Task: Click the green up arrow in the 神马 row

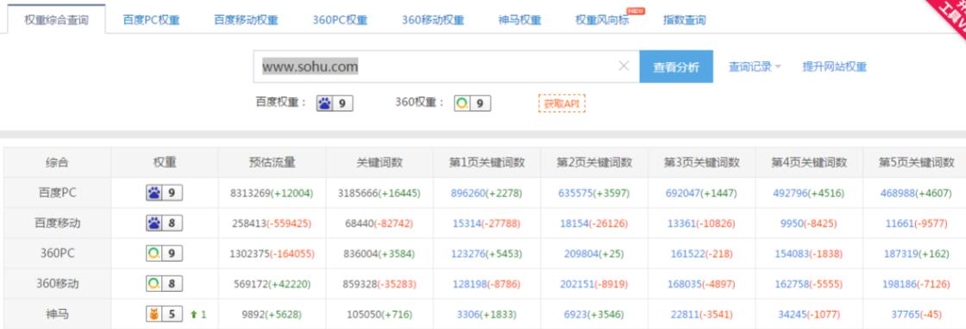Action: (x=193, y=314)
